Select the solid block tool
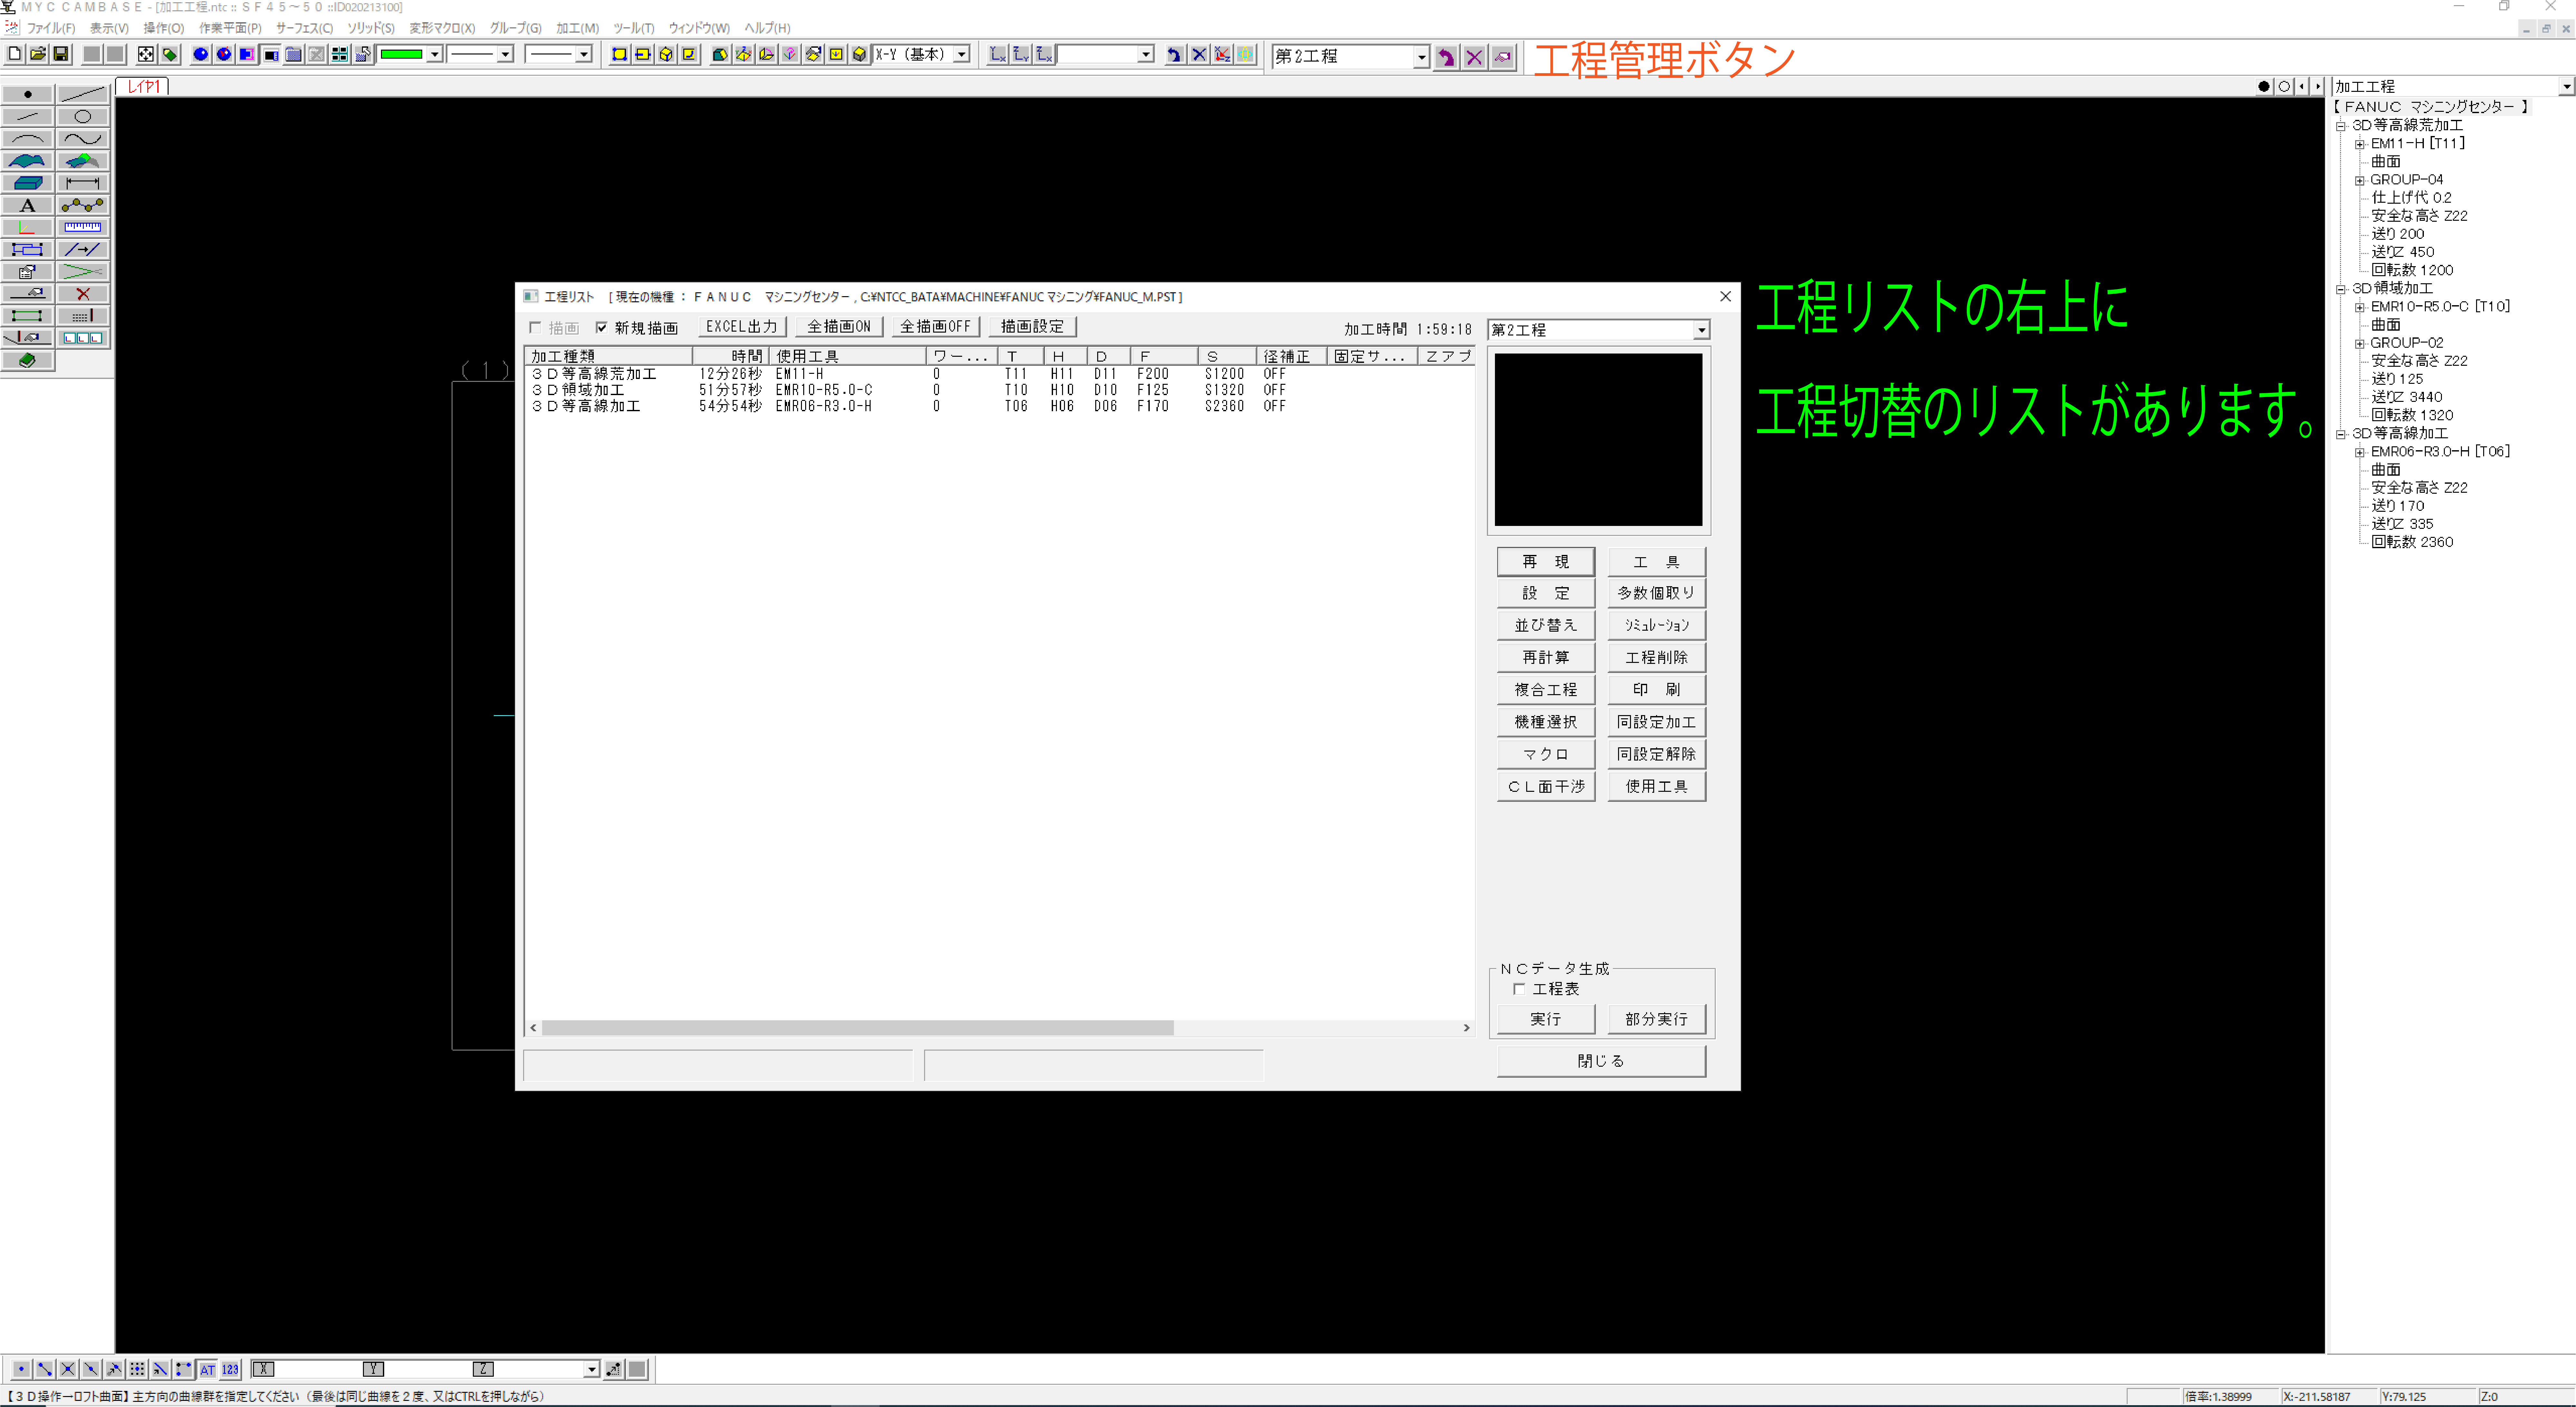This screenshot has height=1407, width=2576. coord(28,183)
